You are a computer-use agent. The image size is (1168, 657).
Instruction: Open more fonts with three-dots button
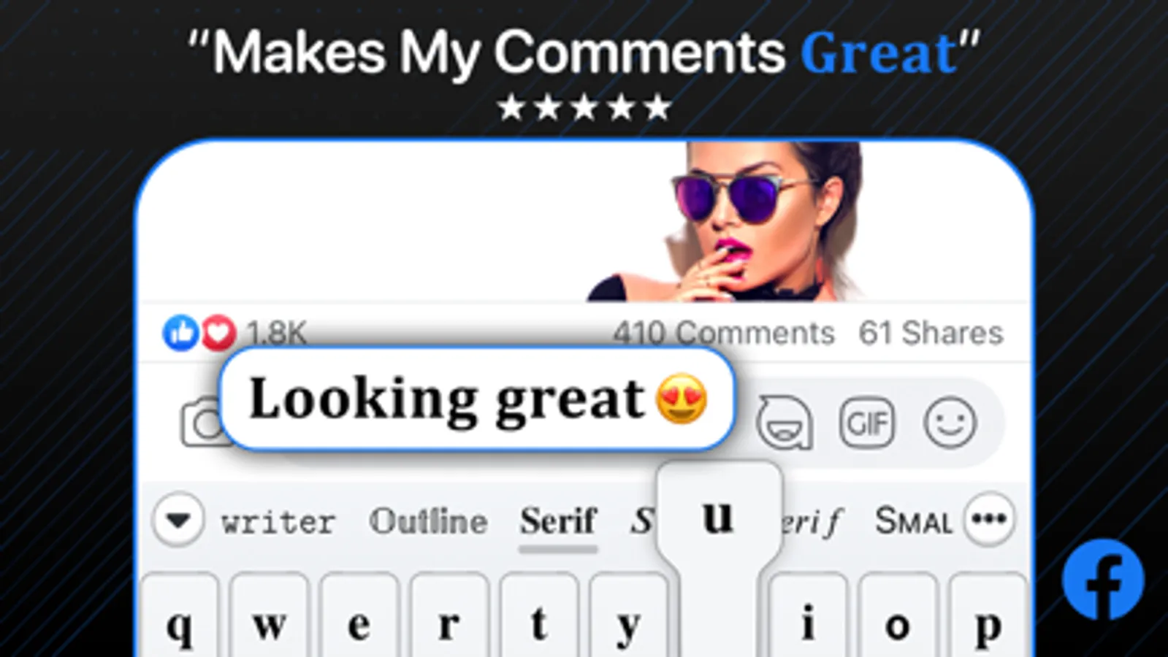[x=989, y=520]
